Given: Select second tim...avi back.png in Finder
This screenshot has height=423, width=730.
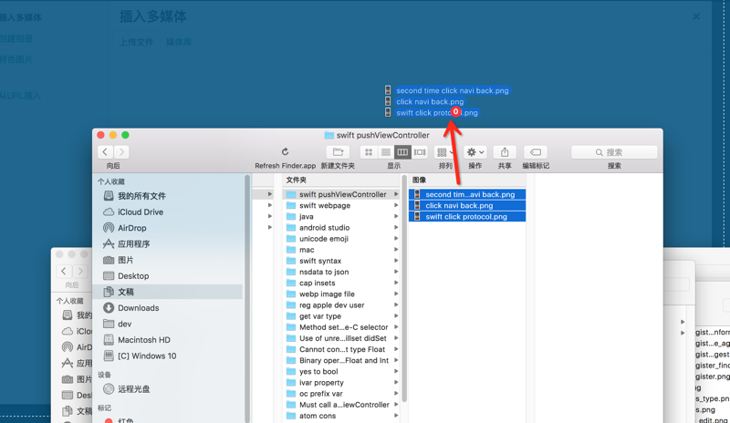Looking at the screenshot, I should point(467,194).
